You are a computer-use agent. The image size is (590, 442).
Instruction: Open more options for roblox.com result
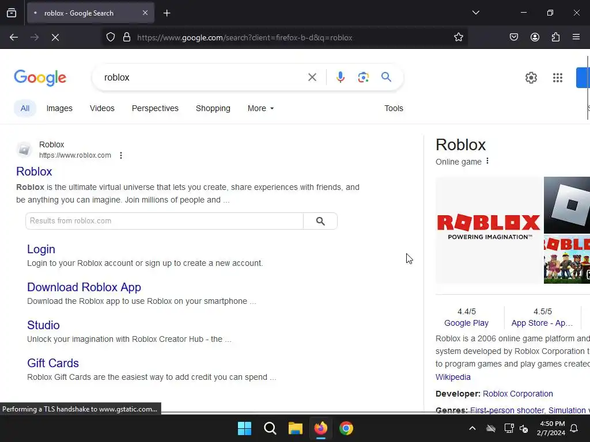click(121, 155)
